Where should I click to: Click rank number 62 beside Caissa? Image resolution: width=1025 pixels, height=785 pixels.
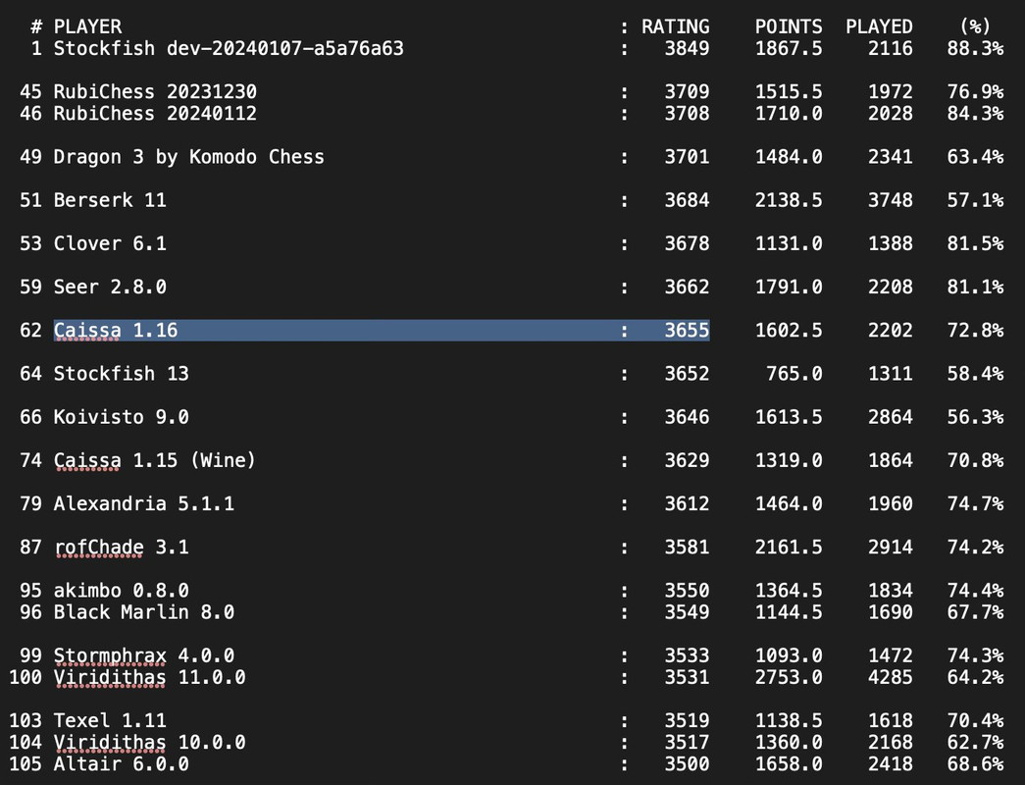click(x=30, y=331)
